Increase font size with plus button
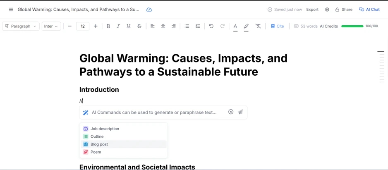This screenshot has width=388, height=170. [x=96, y=26]
